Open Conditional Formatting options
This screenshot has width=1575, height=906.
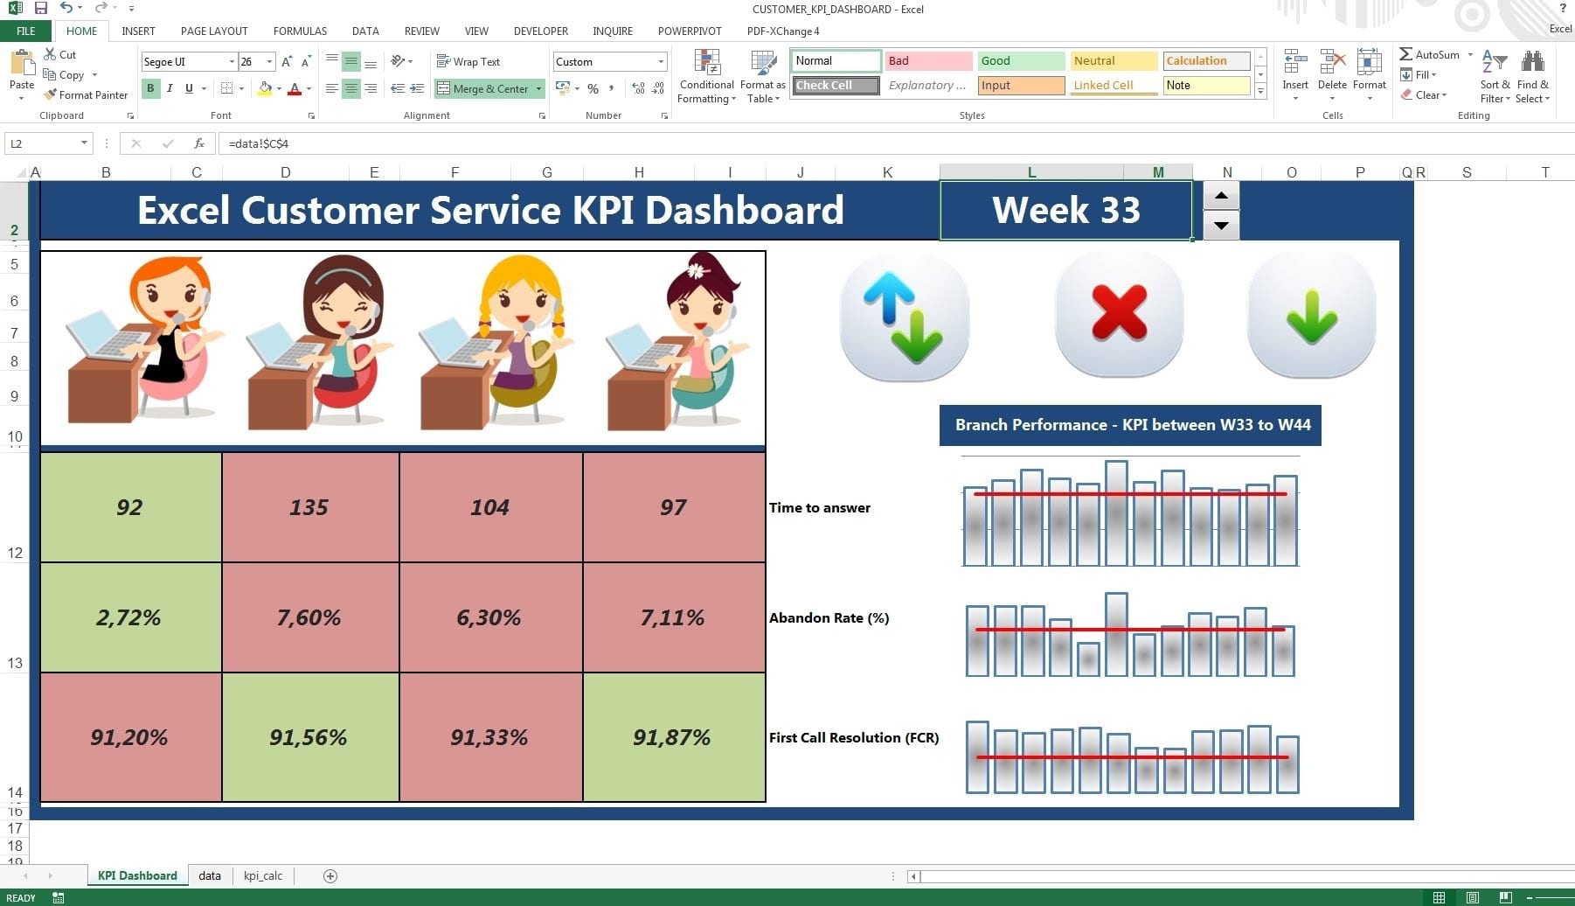pyautogui.click(x=704, y=76)
